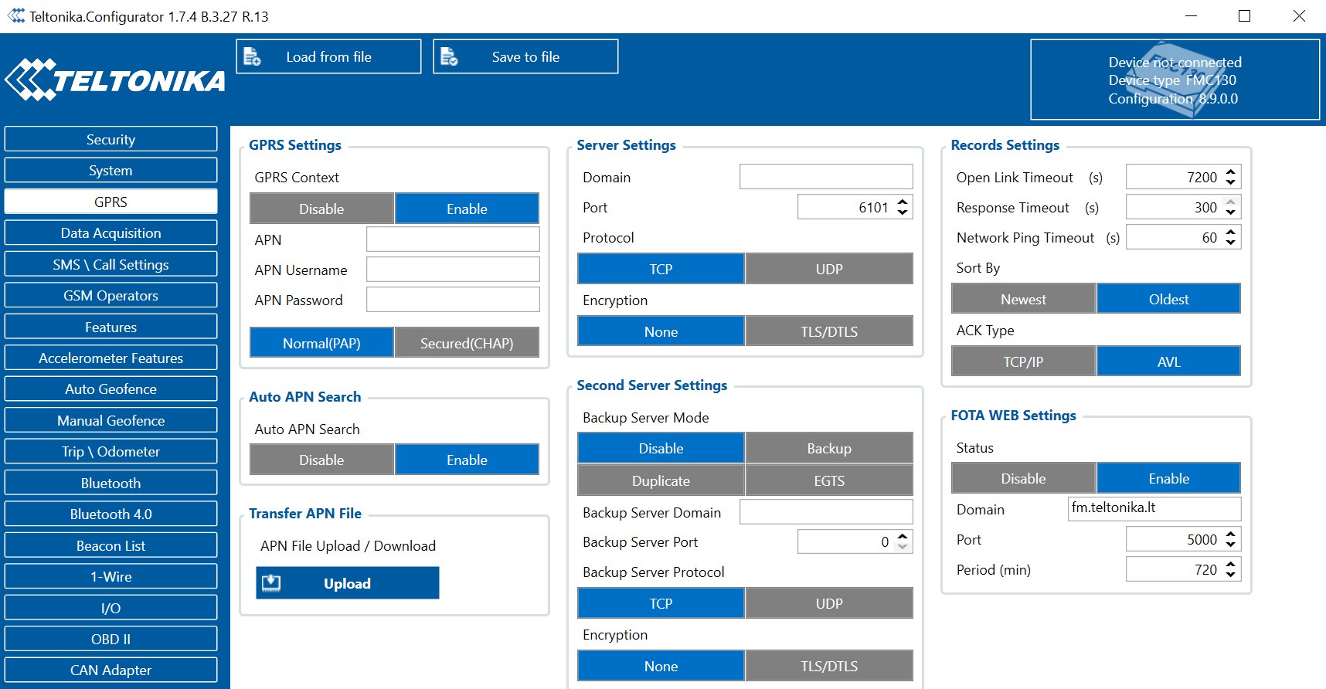
Task: Click the FOTA Period stepper arrows
Action: (1231, 569)
